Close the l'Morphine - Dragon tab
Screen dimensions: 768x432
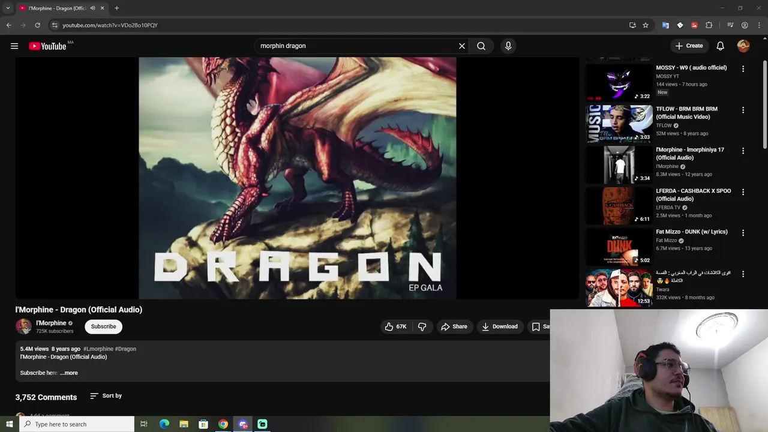(103, 8)
